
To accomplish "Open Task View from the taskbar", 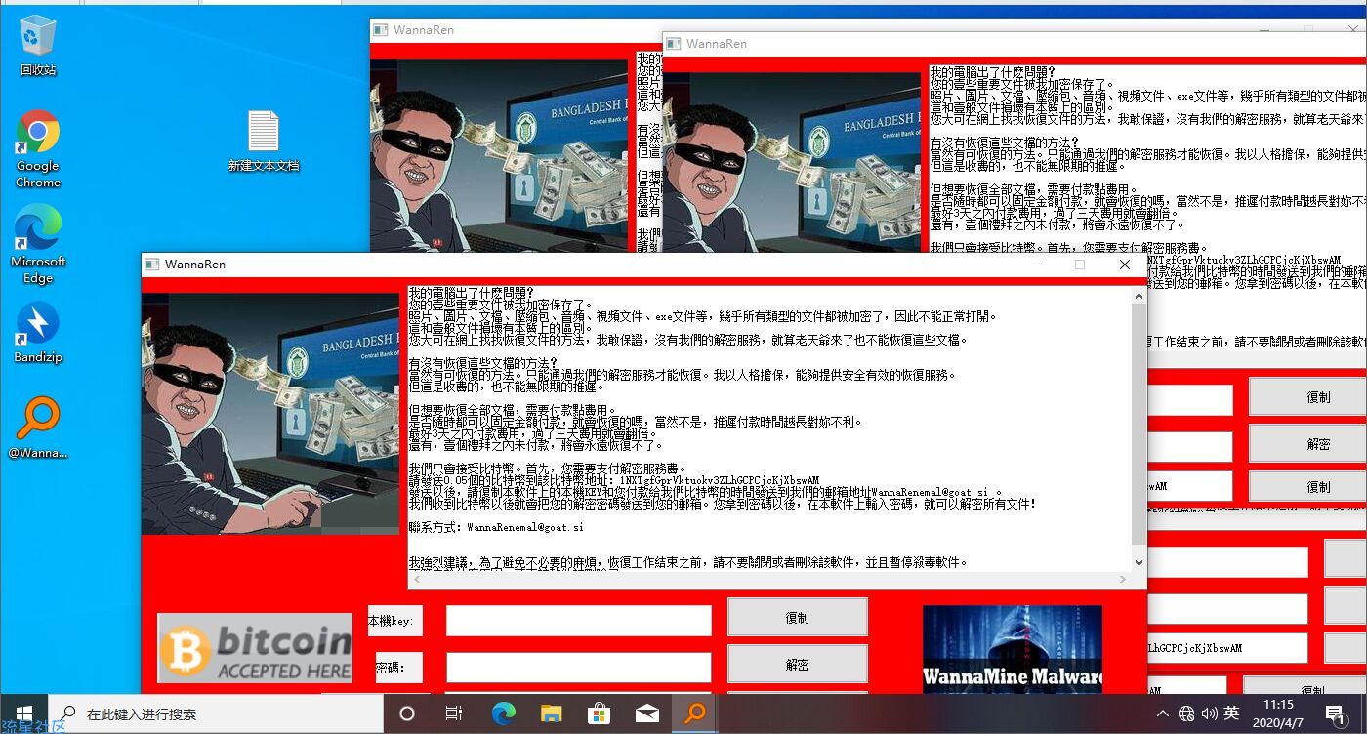I will coord(454,714).
